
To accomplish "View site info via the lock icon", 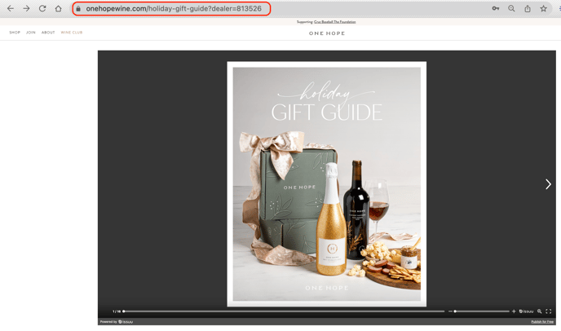I will (x=78, y=9).
